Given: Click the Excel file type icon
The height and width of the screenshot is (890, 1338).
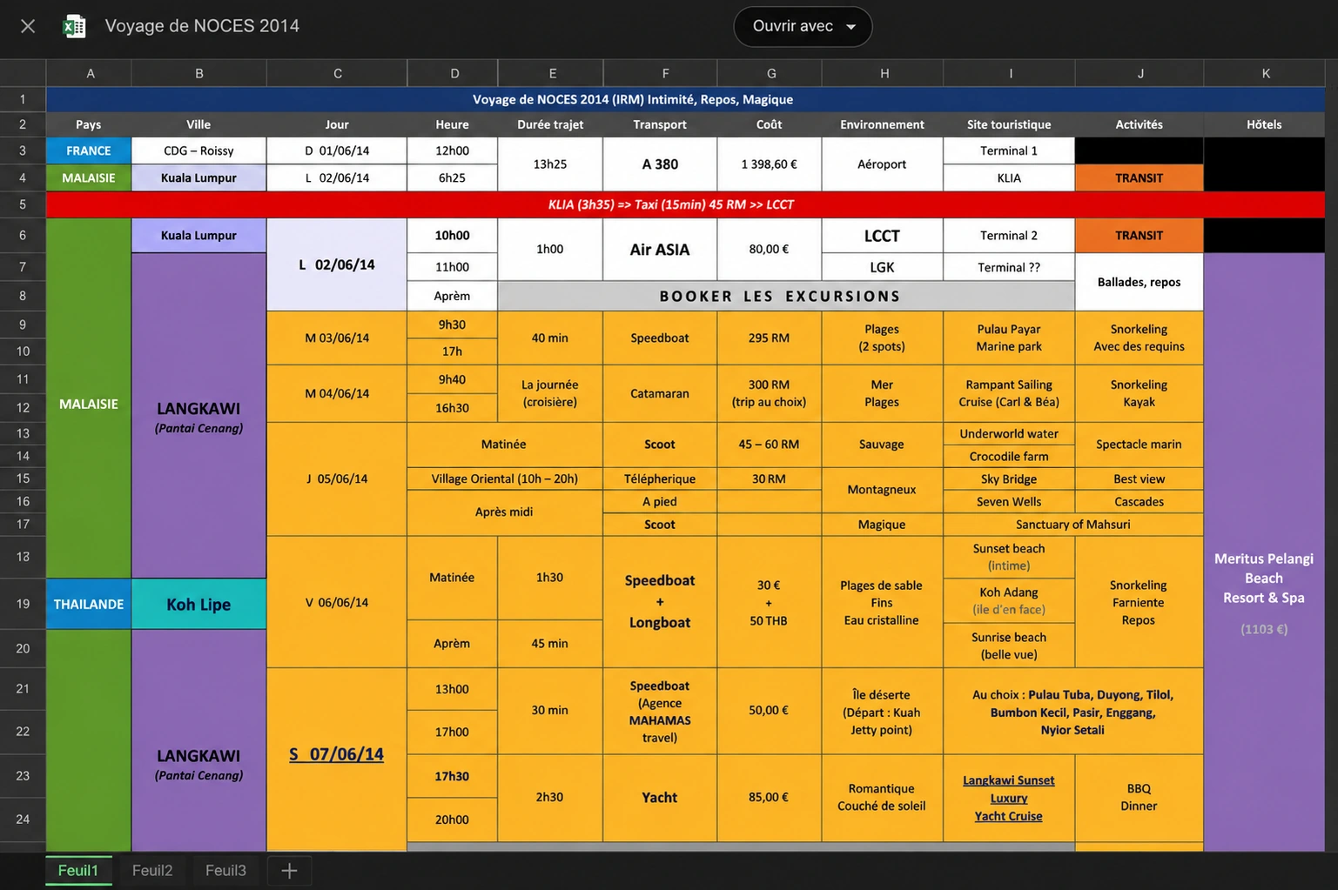Looking at the screenshot, I should point(75,26).
